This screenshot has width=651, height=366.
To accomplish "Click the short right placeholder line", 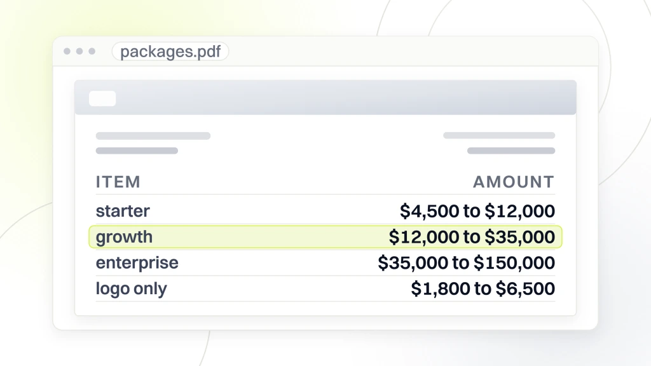I will coord(511,151).
